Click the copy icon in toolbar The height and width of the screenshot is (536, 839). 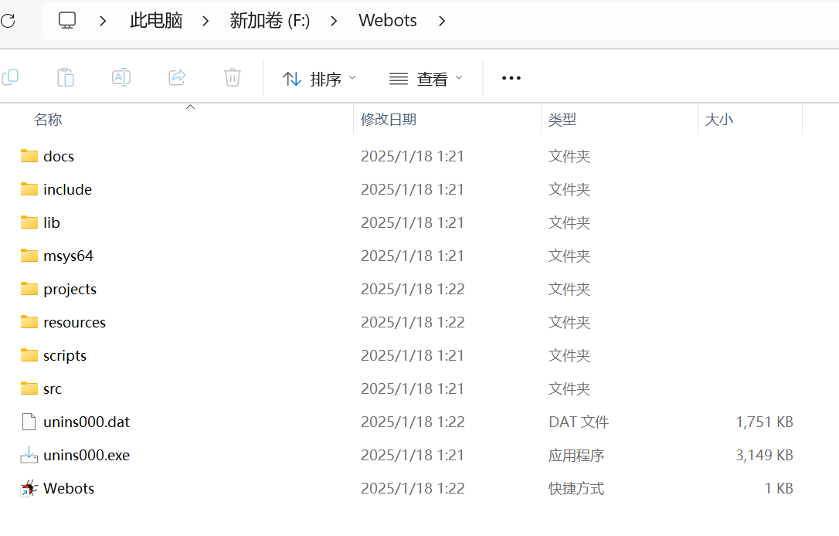point(10,77)
